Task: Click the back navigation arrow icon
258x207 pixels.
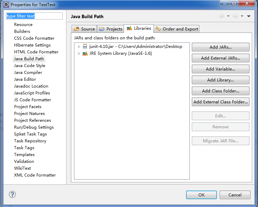Action: coord(222,16)
